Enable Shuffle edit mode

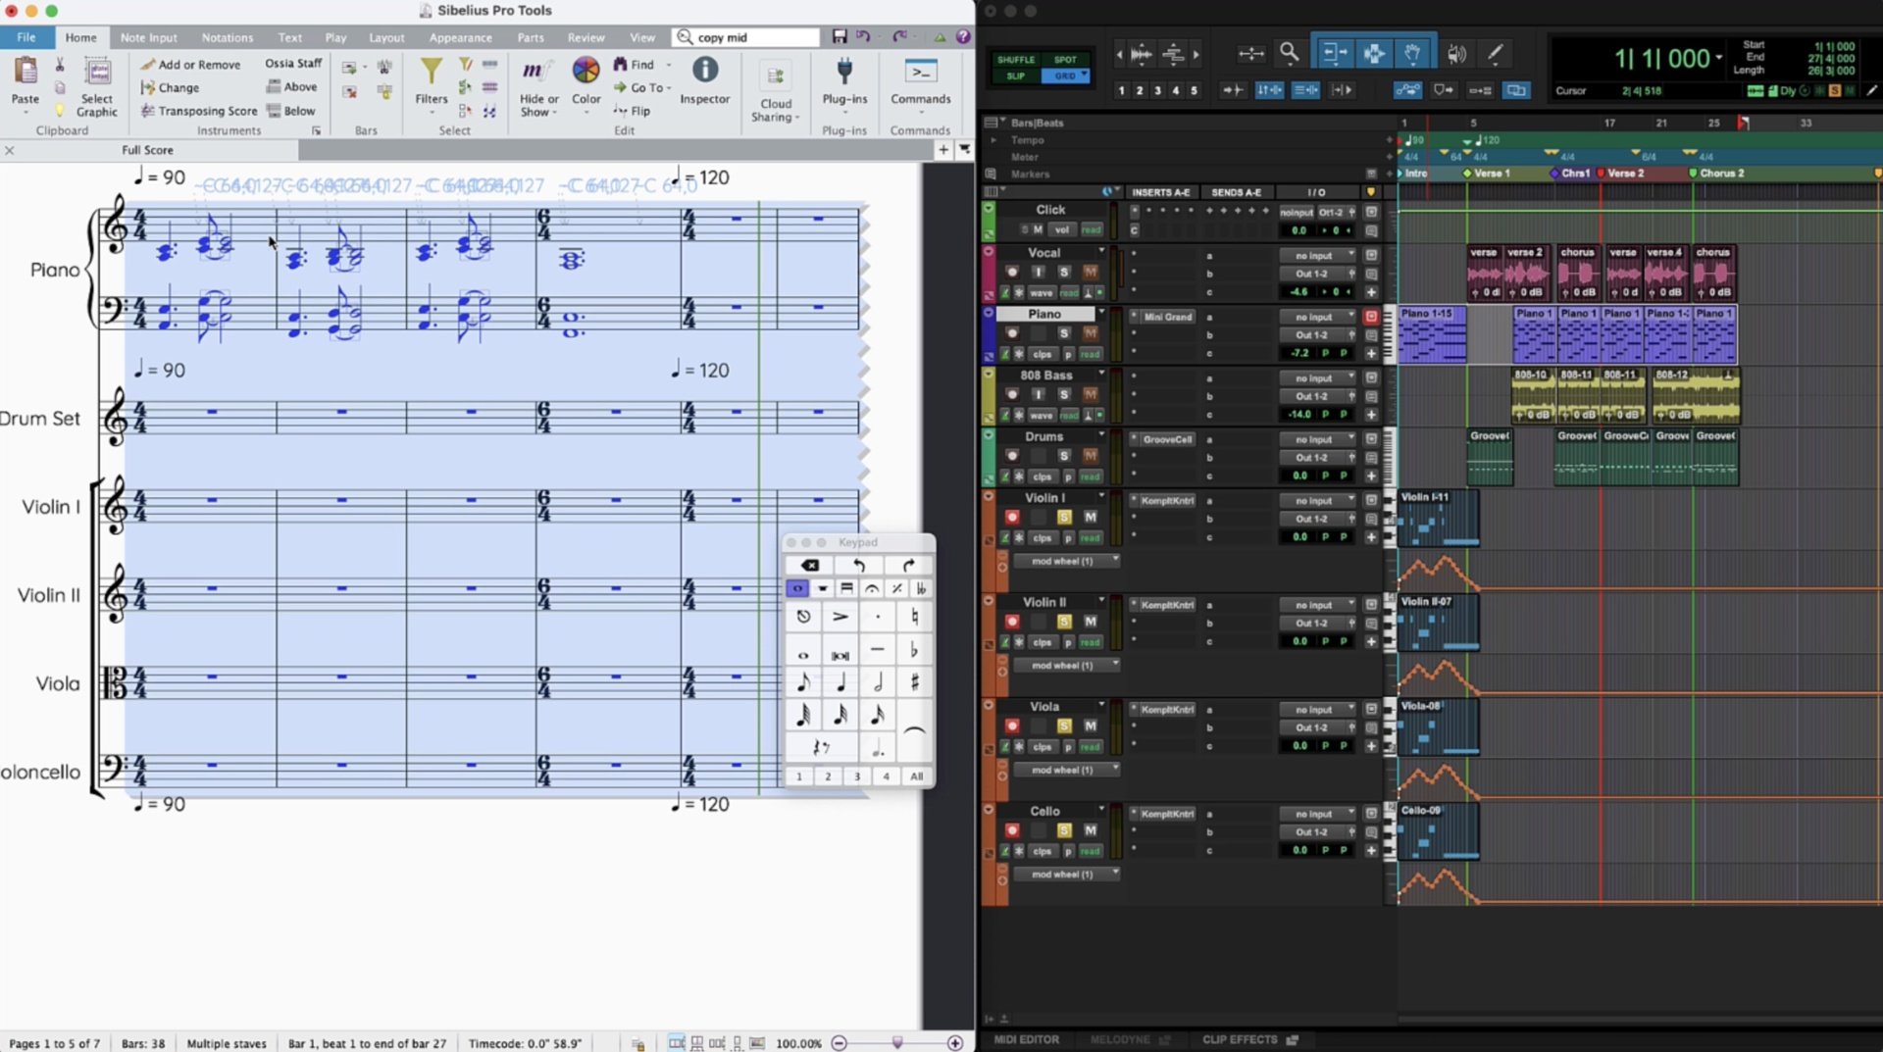click(x=1015, y=60)
